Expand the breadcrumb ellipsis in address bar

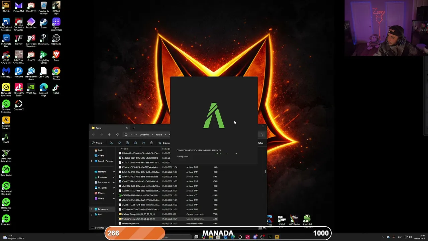point(136,135)
